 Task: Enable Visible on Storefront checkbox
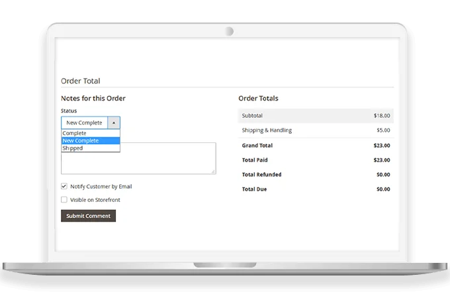[64, 199]
